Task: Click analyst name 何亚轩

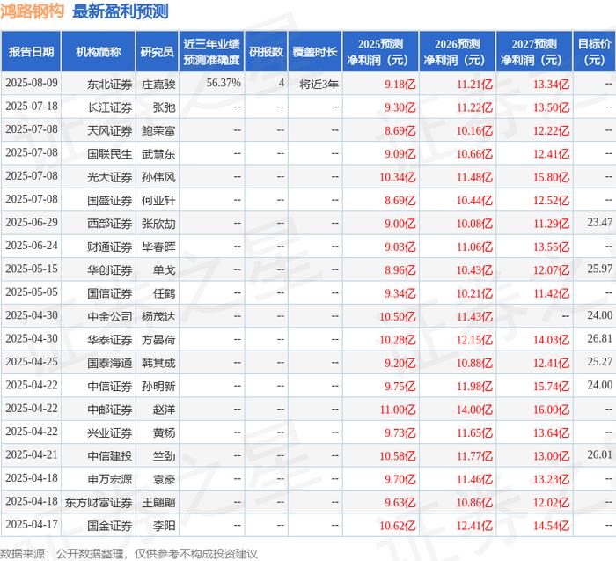Action: pyautogui.click(x=158, y=201)
